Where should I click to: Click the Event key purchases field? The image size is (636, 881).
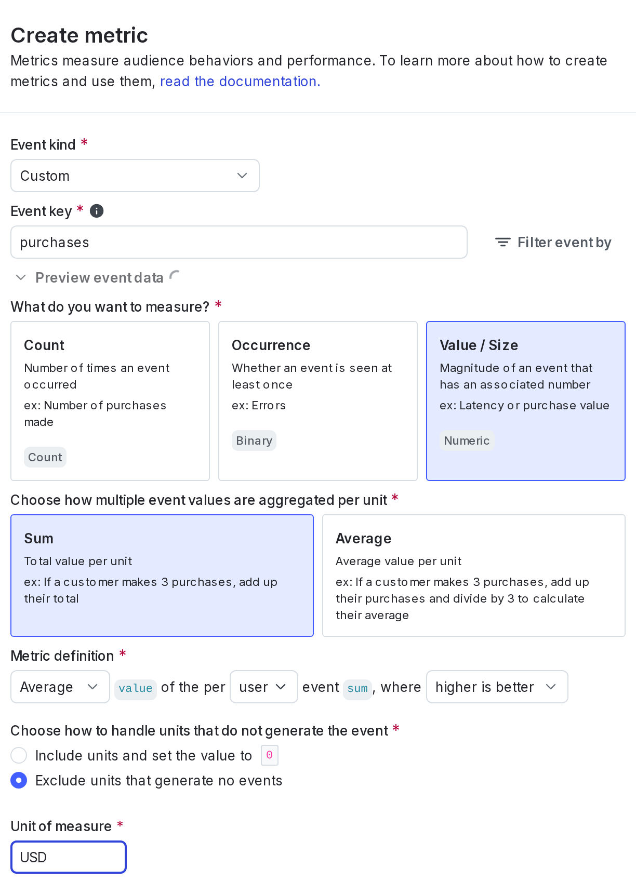(x=239, y=242)
